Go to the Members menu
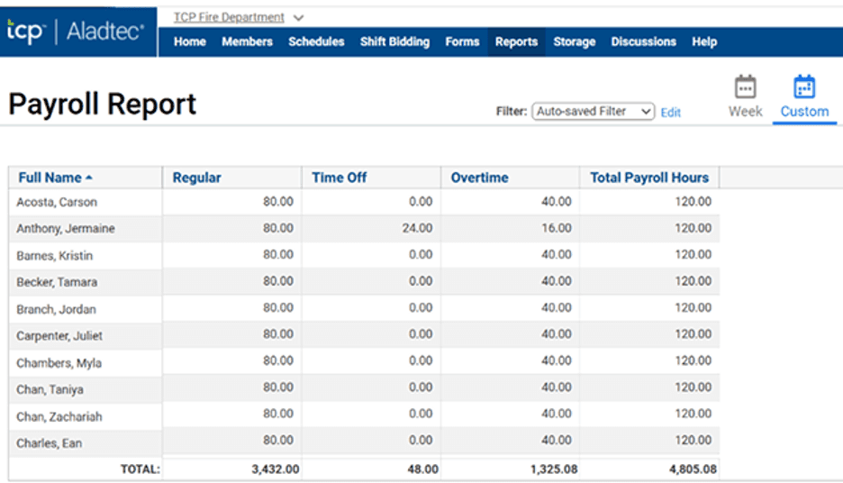 click(x=247, y=41)
